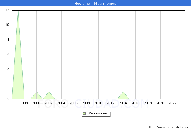Click the green Matrimonios legend swatch
This screenshot has height=132, width=191.
point(84,114)
